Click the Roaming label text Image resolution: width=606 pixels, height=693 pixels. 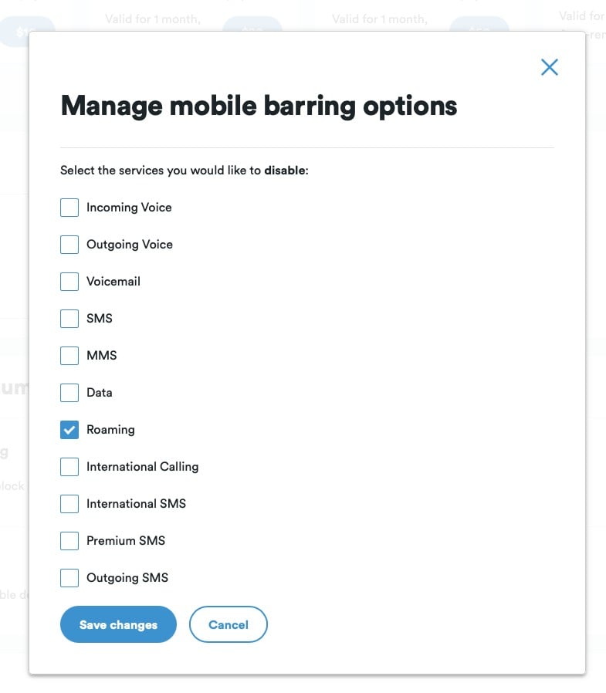click(110, 430)
